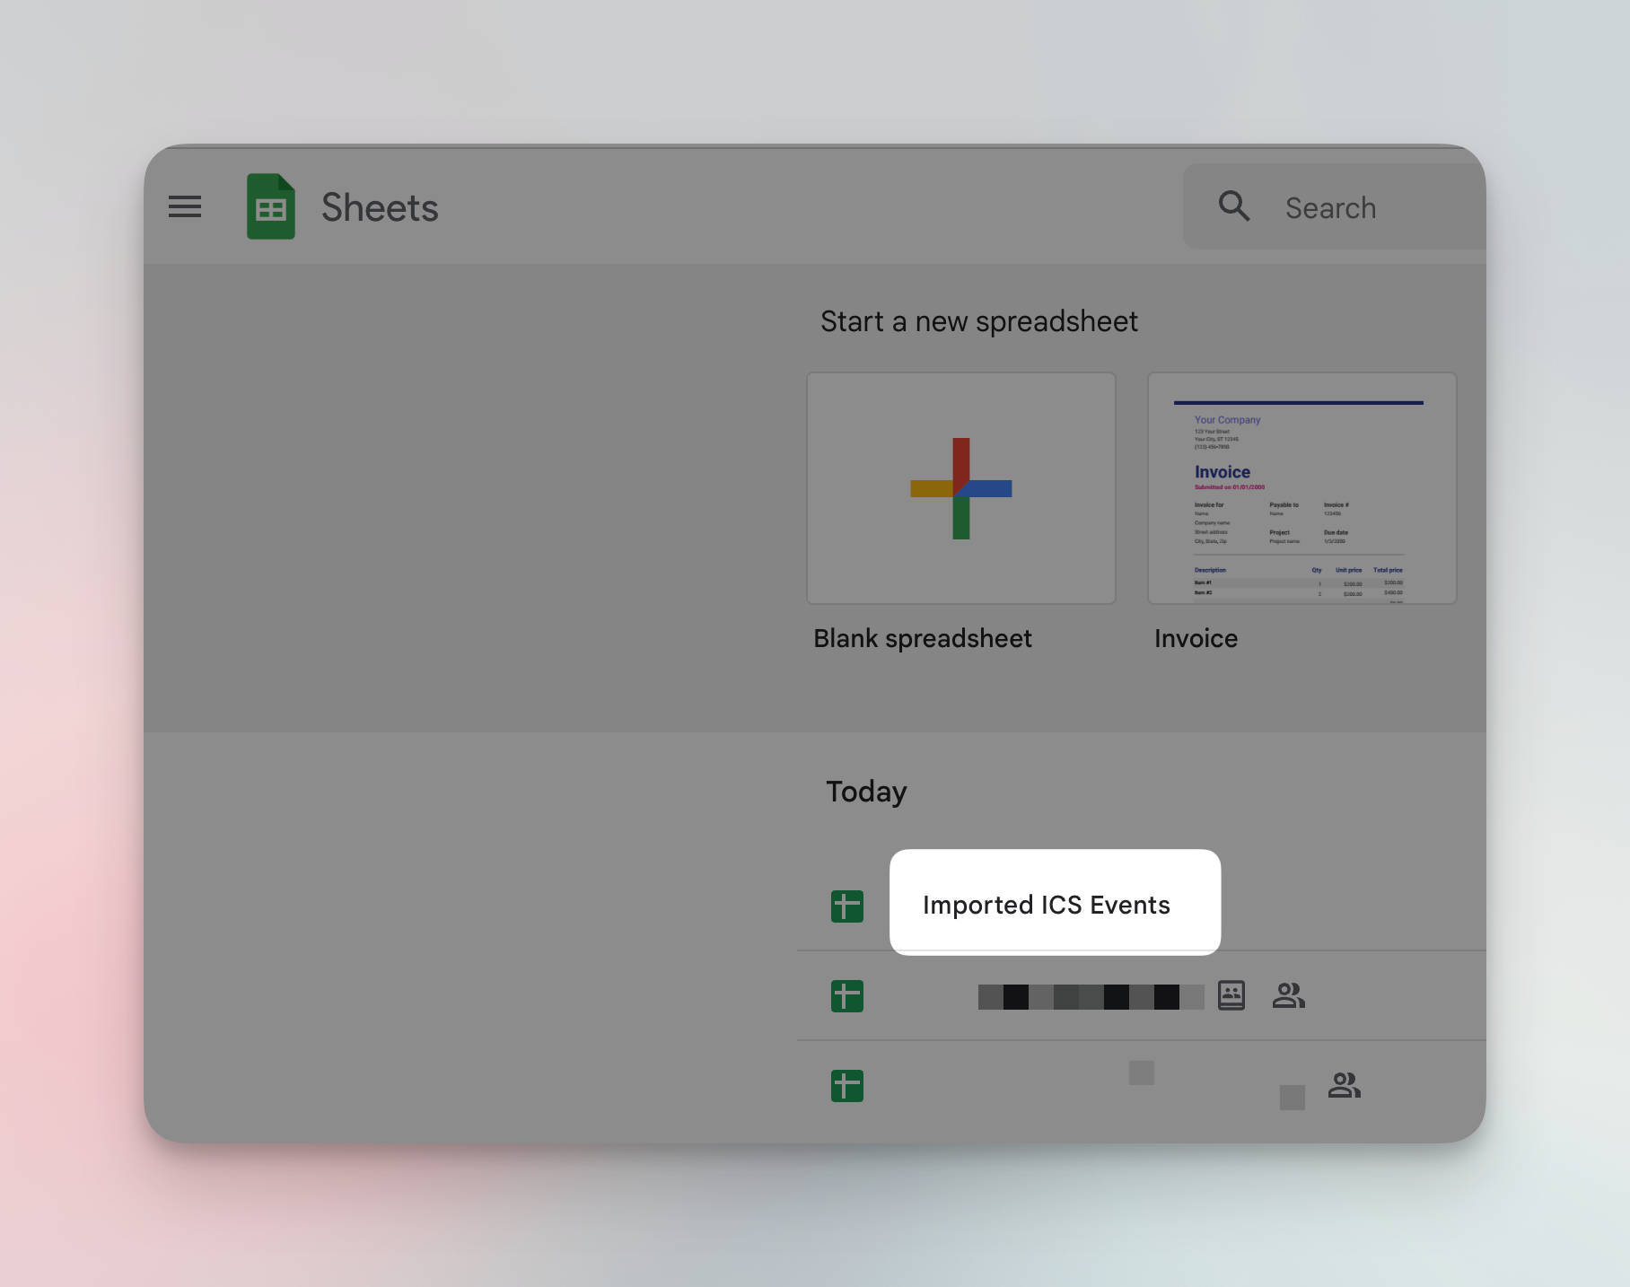Click shared people icon in second row
Viewport: 1630px width, 1287px height.
1289,995
